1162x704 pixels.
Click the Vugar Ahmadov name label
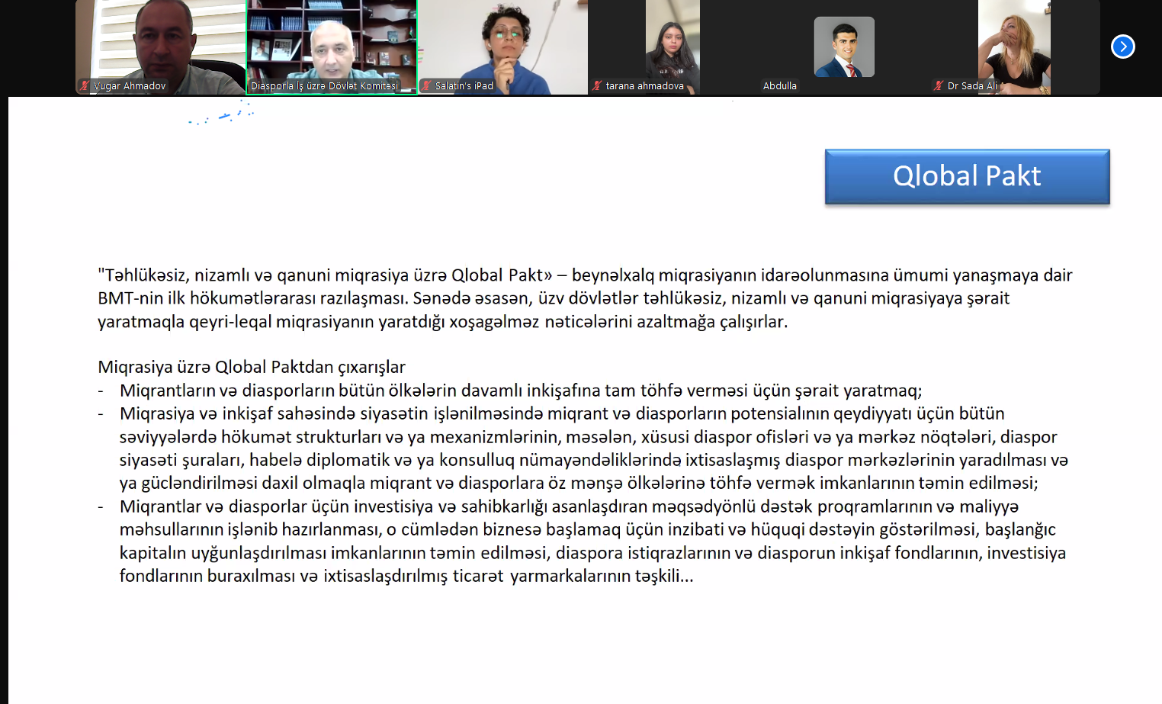point(130,86)
